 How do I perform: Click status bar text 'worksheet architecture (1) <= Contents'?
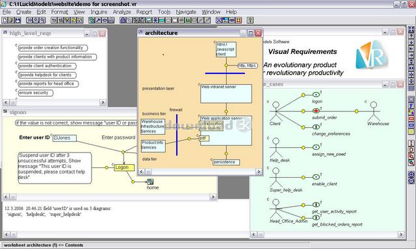[x=44, y=245]
